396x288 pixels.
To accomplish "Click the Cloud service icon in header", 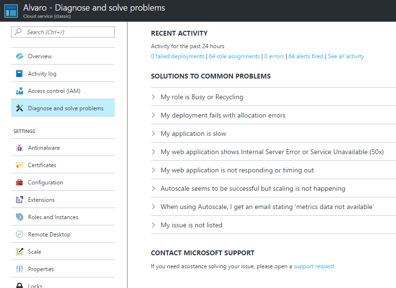I will [x=11, y=11].
